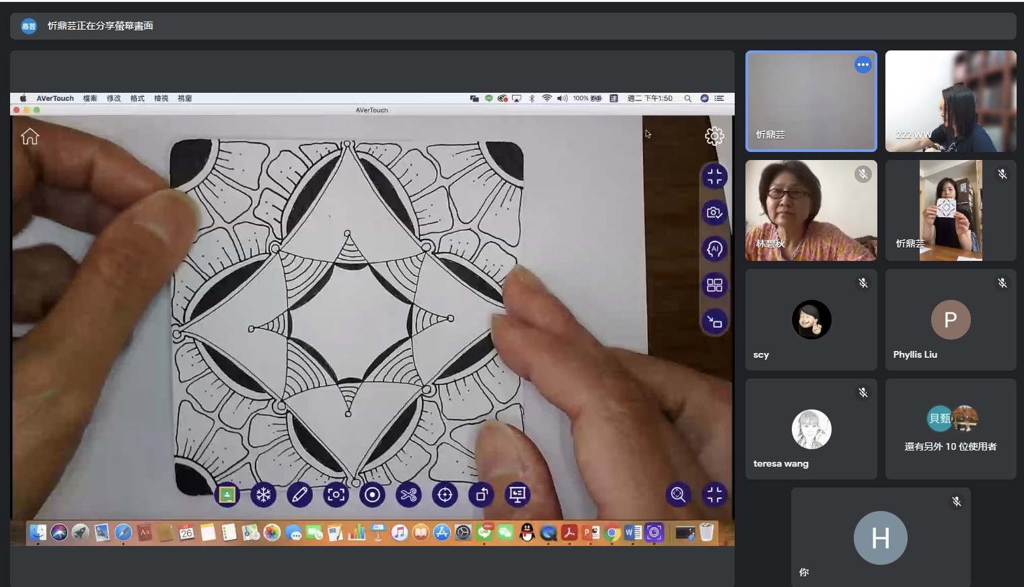
Task: Expand the "還有另外 10 位使用者" participants tile
Action: 950,429
